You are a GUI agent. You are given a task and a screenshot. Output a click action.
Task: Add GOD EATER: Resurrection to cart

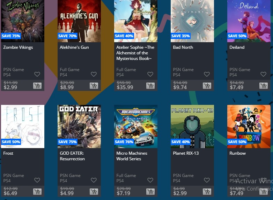(x=94, y=192)
